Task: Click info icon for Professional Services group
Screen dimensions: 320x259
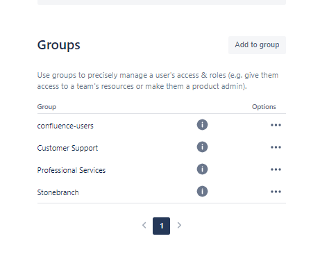Action: (202, 169)
